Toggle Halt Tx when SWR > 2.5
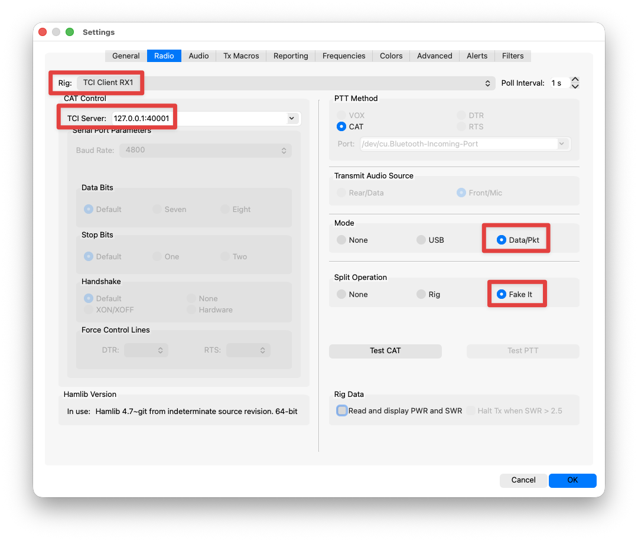This screenshot has width=638, height=541. pos(514,411)
